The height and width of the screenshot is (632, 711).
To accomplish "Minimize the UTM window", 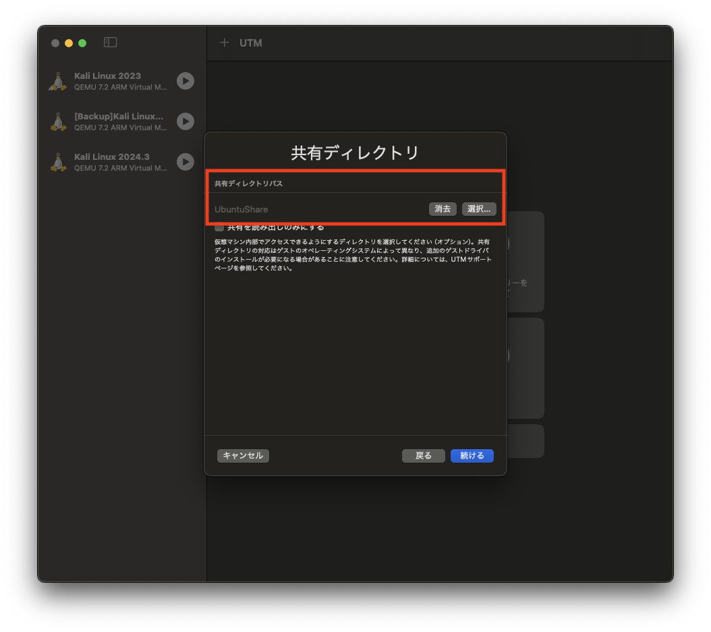I will [68, 42].
